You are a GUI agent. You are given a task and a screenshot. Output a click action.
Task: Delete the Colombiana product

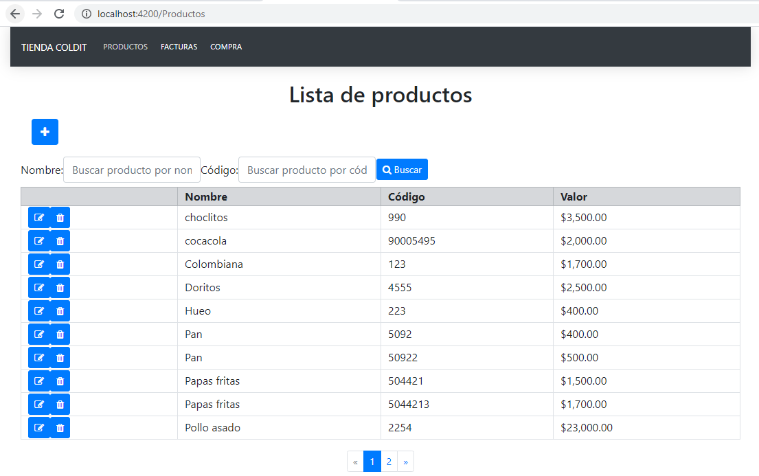pyautogui.click(x=60, y=264)
